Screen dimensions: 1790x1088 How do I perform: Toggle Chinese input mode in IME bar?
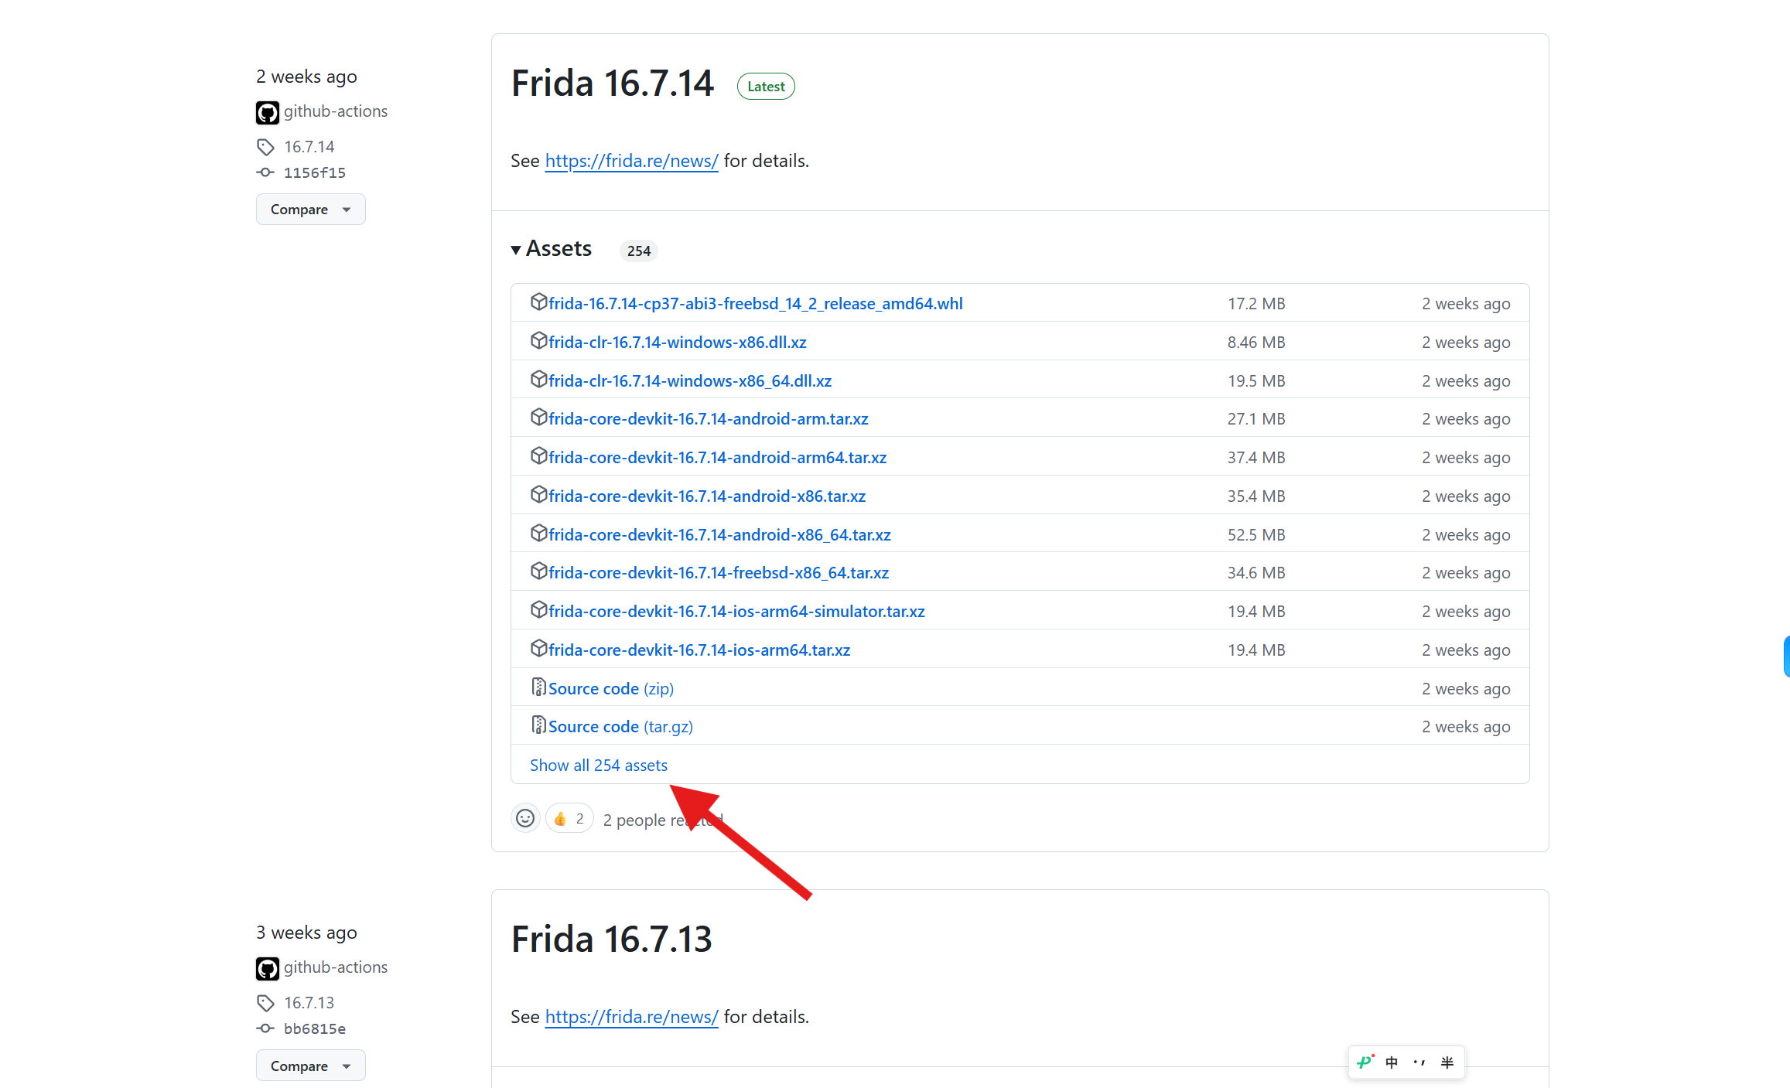coord(1392,1062)
